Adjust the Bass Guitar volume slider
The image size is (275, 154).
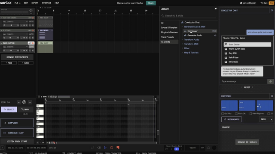tap(11, 50)
